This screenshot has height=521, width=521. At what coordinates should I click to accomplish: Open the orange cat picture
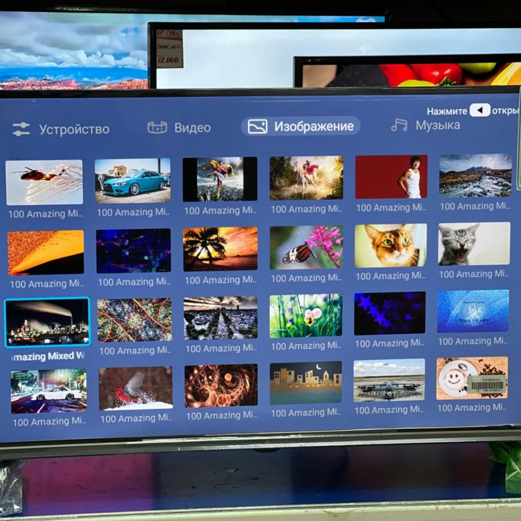coord(391,245)
